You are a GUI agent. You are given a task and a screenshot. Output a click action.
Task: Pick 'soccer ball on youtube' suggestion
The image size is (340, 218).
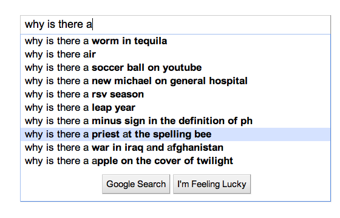(x=175, y=68)
